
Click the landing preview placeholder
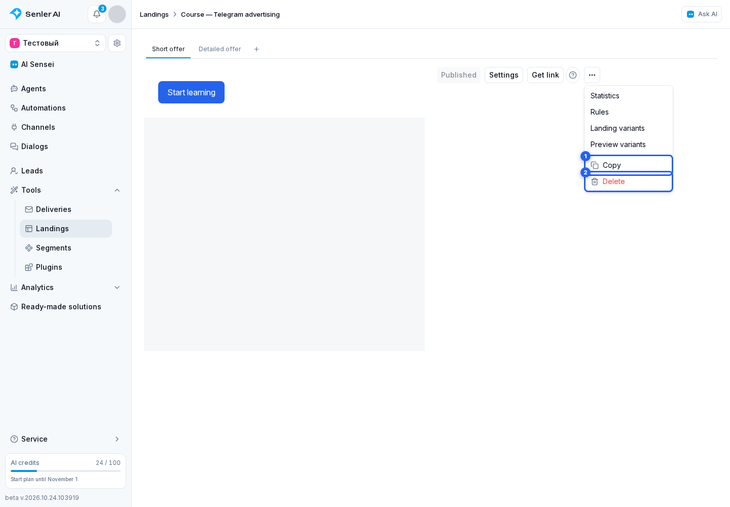pyautogui.click(x=284, y=234)
